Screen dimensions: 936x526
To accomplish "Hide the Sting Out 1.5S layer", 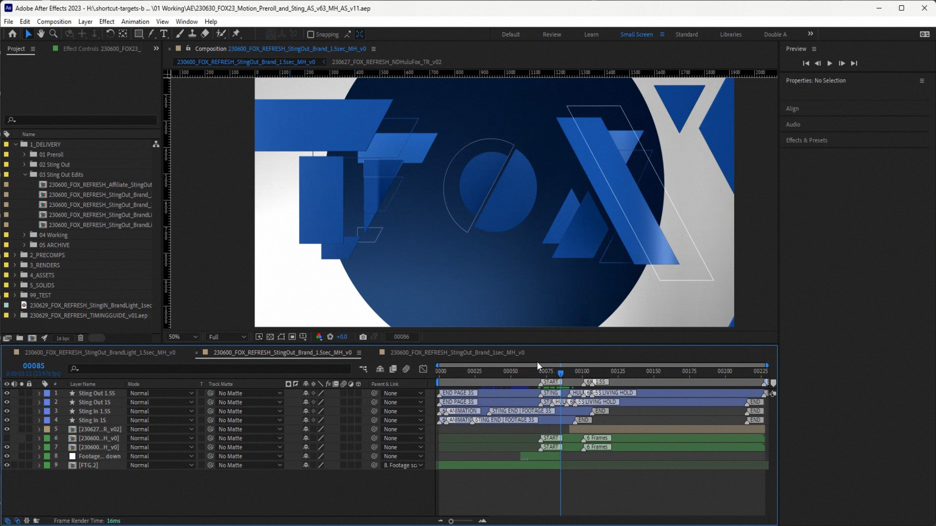I will tap(7, 393).
